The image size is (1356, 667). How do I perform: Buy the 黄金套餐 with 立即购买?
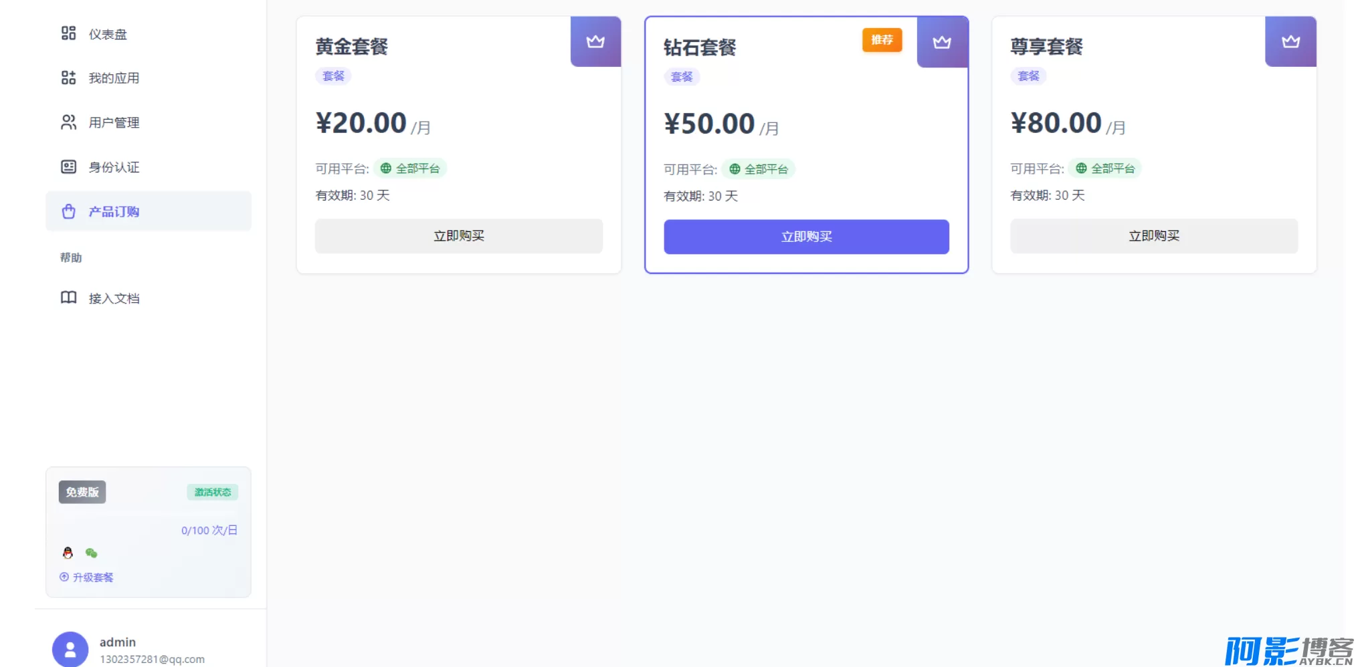[x=458, y=236]
